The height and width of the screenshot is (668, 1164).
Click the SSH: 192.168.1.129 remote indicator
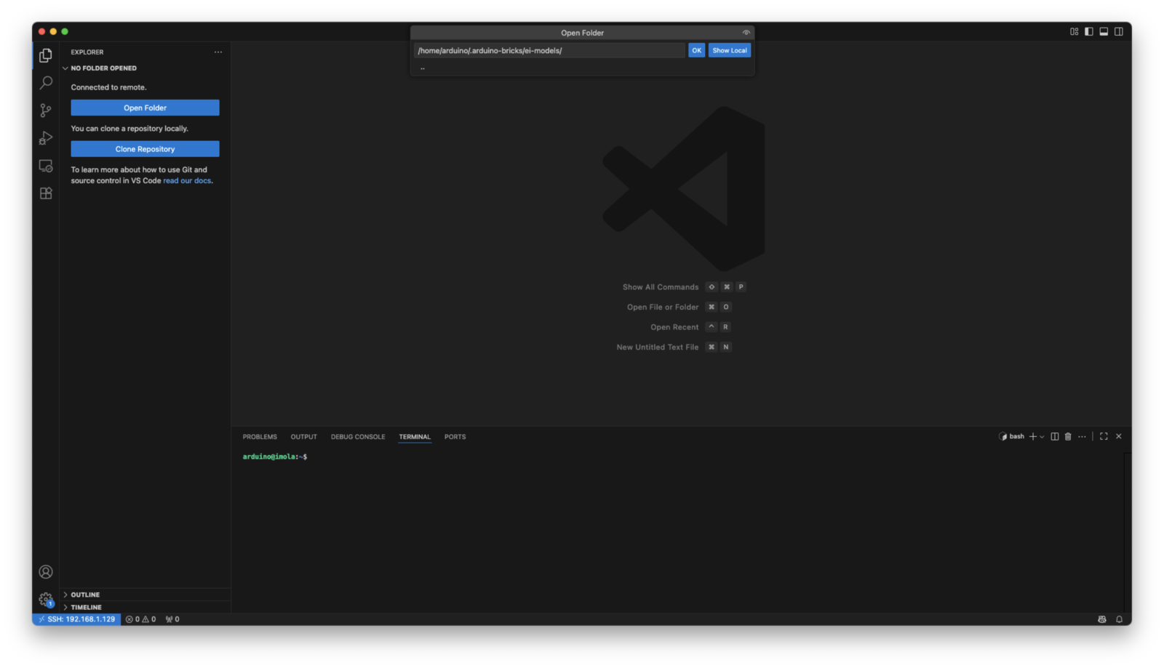click(x=76, y=619)
